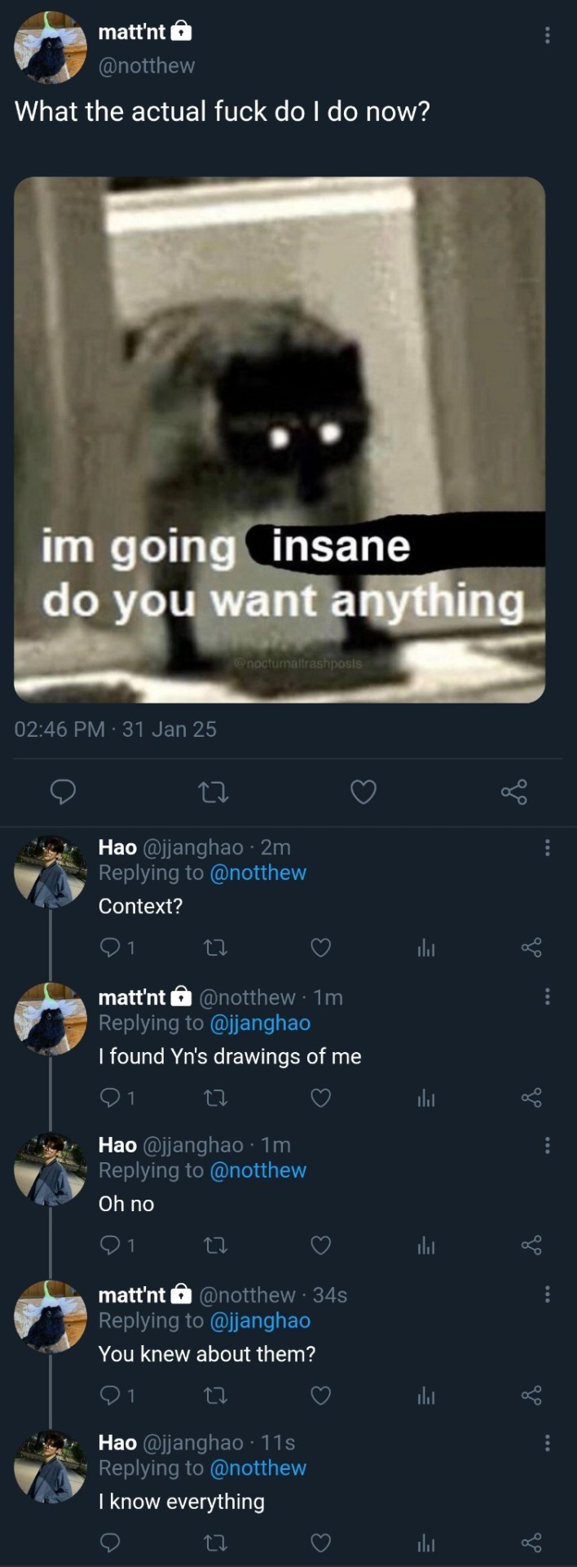Open Hao's avatar beside "Oh no"
577x1567 pixels.
click(x=51, y=1170)
